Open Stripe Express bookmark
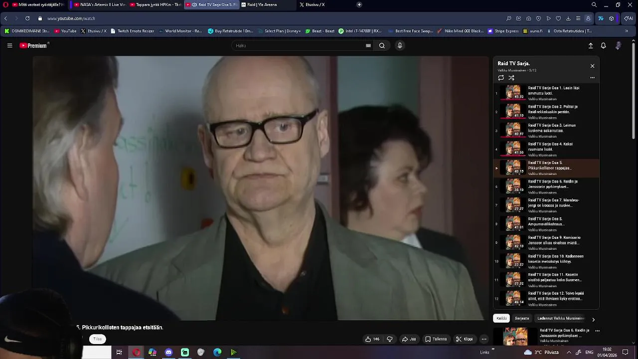The height and width of the screenshot is (359, 638). pos(503,31)
